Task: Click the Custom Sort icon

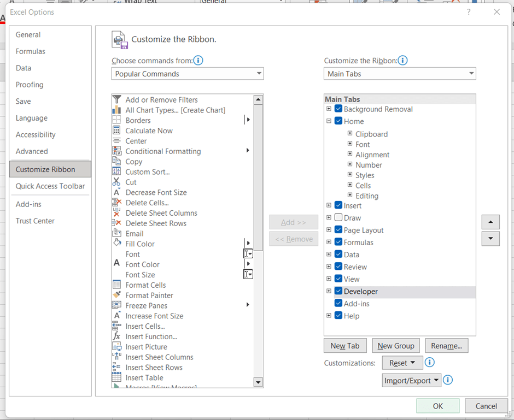Action: pyautogui.click(x=116, y=171)
